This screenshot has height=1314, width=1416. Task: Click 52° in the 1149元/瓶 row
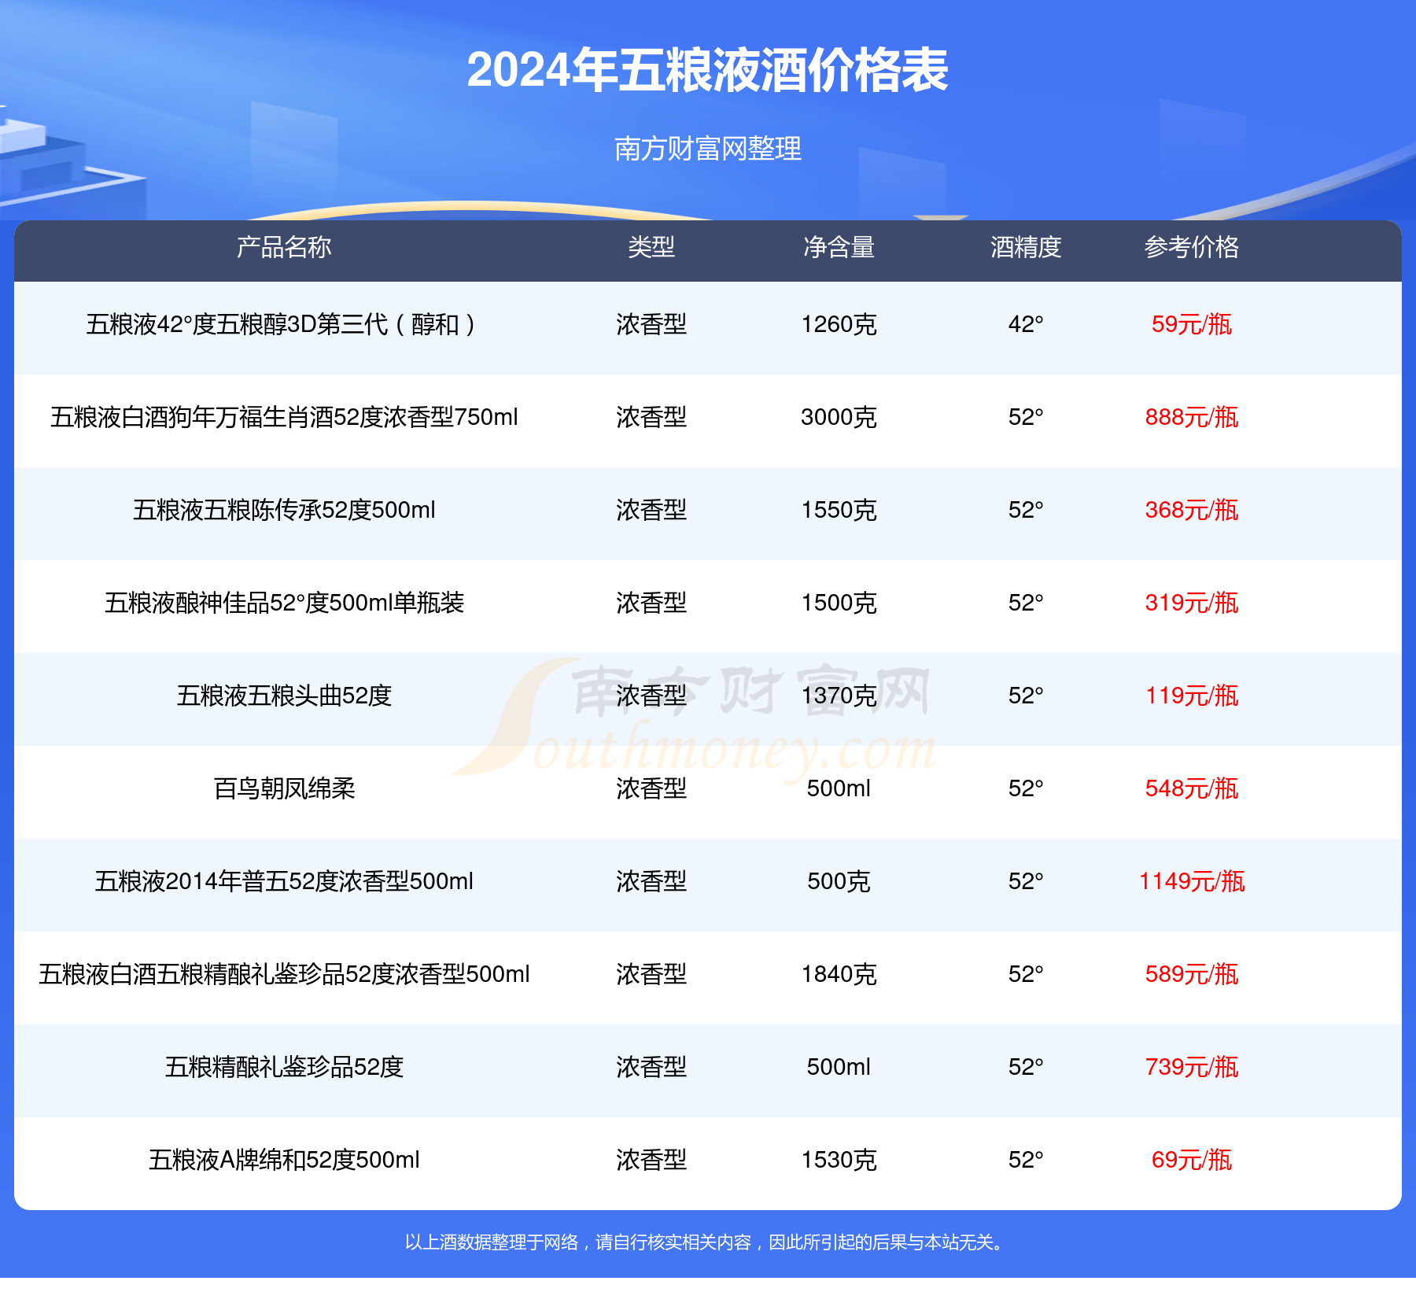click(1026, 881)
